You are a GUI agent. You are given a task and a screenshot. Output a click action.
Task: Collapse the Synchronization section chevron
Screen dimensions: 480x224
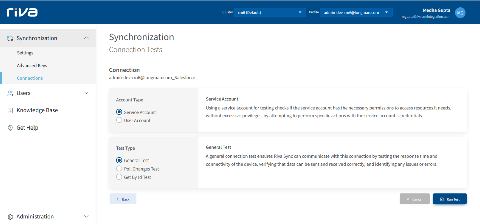(86, 38)
